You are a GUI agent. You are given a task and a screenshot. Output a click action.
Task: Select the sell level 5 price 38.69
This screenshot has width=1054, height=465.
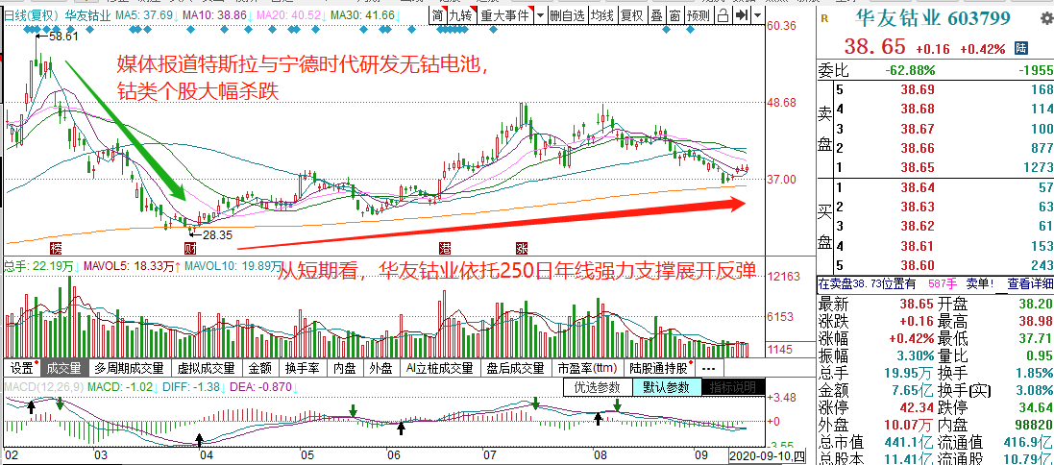(x=918, y=88)
